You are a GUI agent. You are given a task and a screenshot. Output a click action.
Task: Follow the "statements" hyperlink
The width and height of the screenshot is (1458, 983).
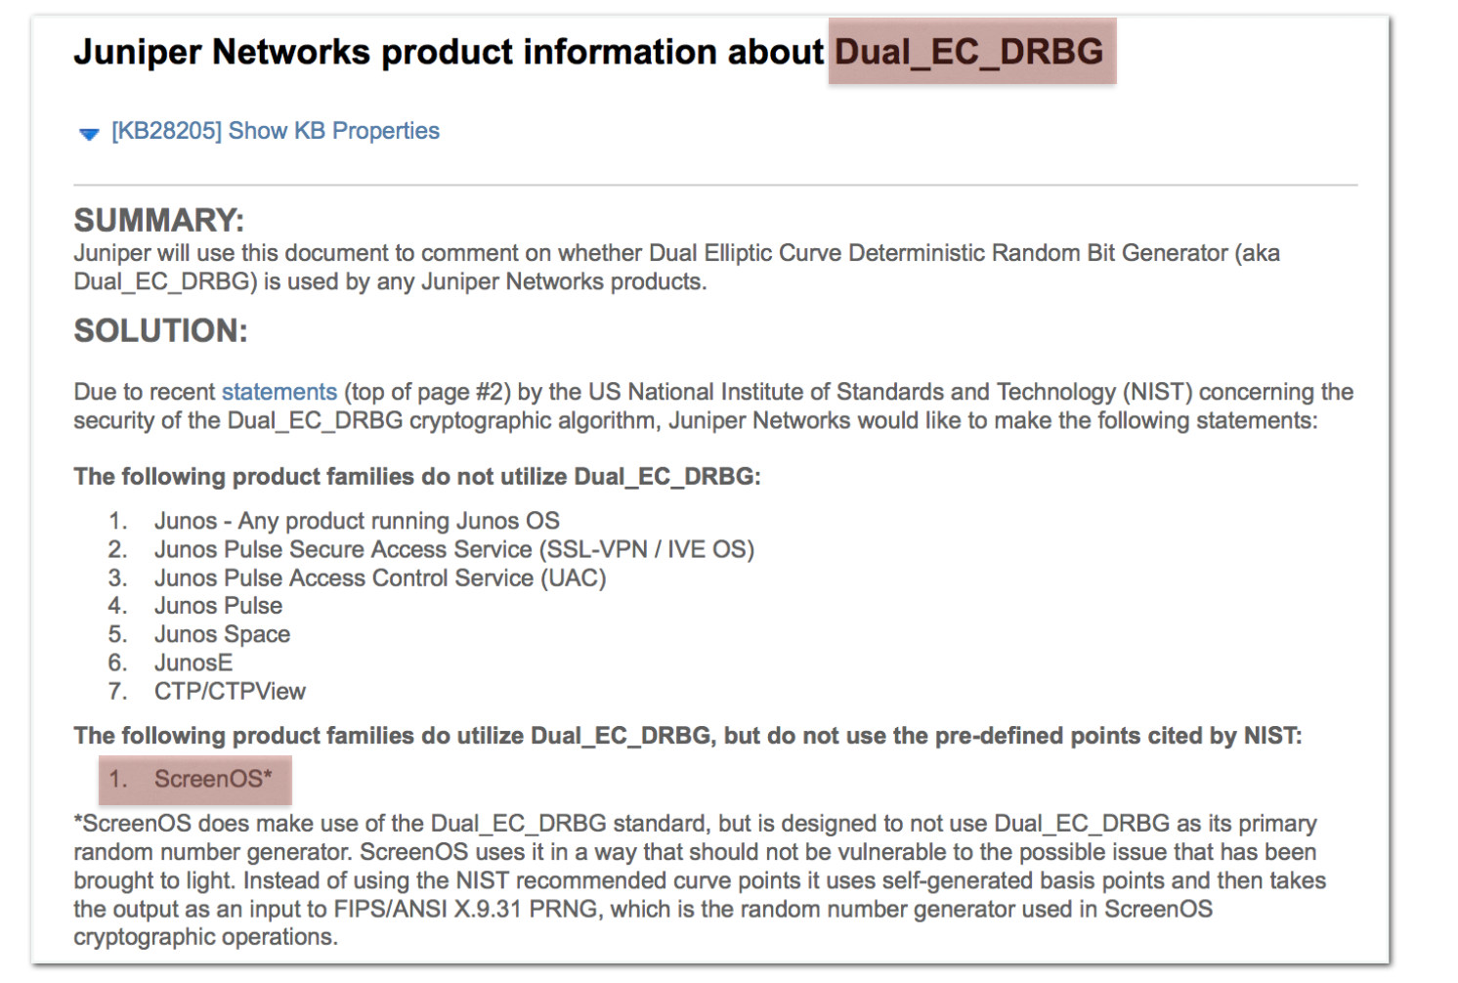pos(279,392)
